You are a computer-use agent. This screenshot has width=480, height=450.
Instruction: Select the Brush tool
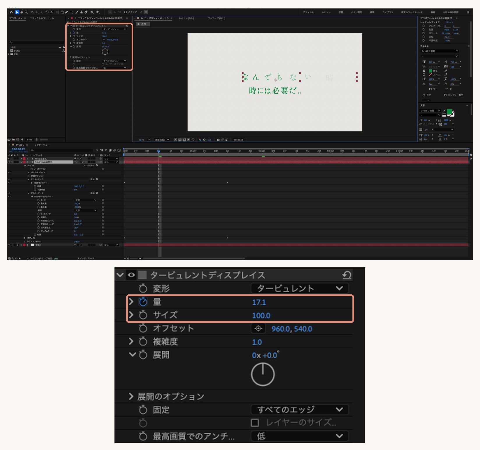tap(77, 12)
